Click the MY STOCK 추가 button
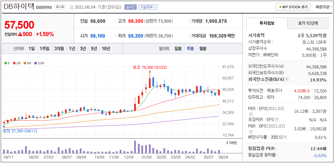The width and height of the screenshot is (334, 163). click(x=293, y=7)
